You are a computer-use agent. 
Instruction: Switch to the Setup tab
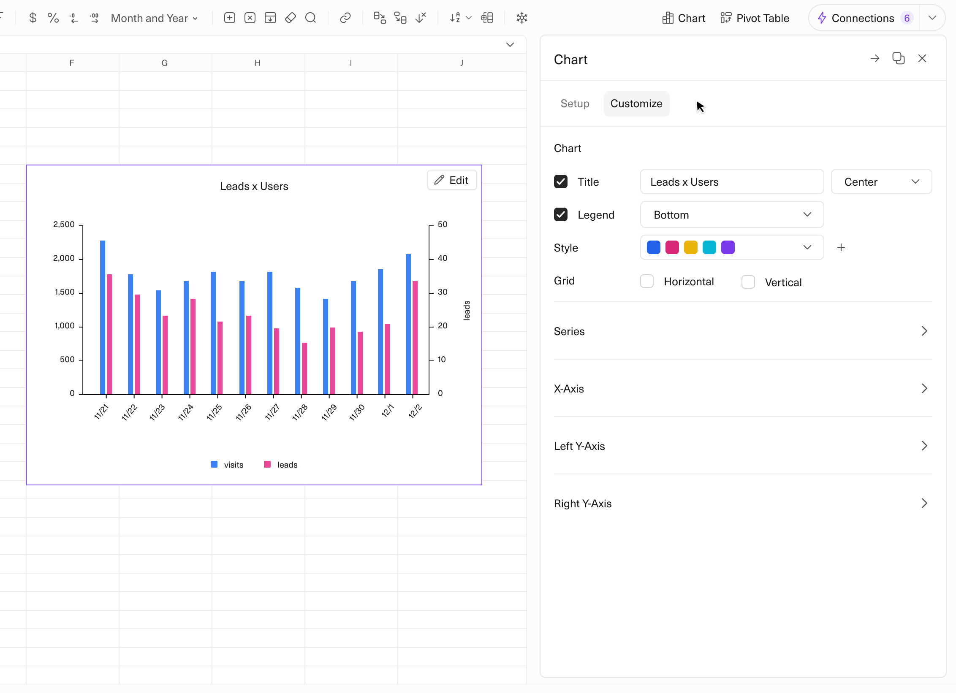click(575, 104)
